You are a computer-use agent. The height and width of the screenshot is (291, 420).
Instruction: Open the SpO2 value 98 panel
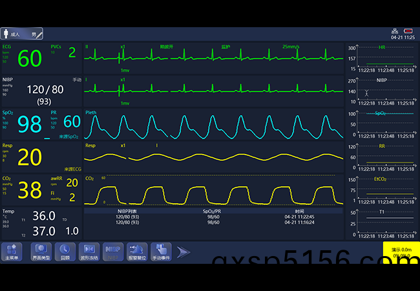point(30,124)
